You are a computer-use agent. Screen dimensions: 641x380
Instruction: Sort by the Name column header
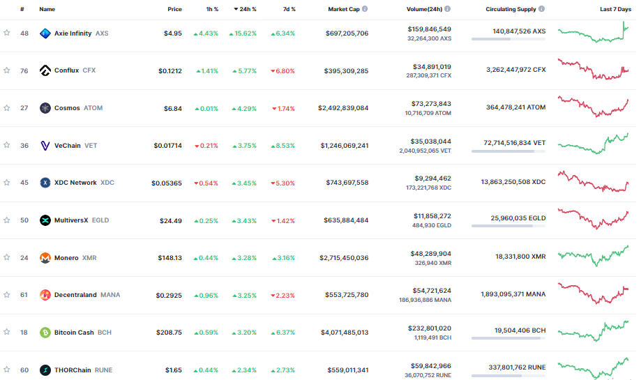pos(47,9)
